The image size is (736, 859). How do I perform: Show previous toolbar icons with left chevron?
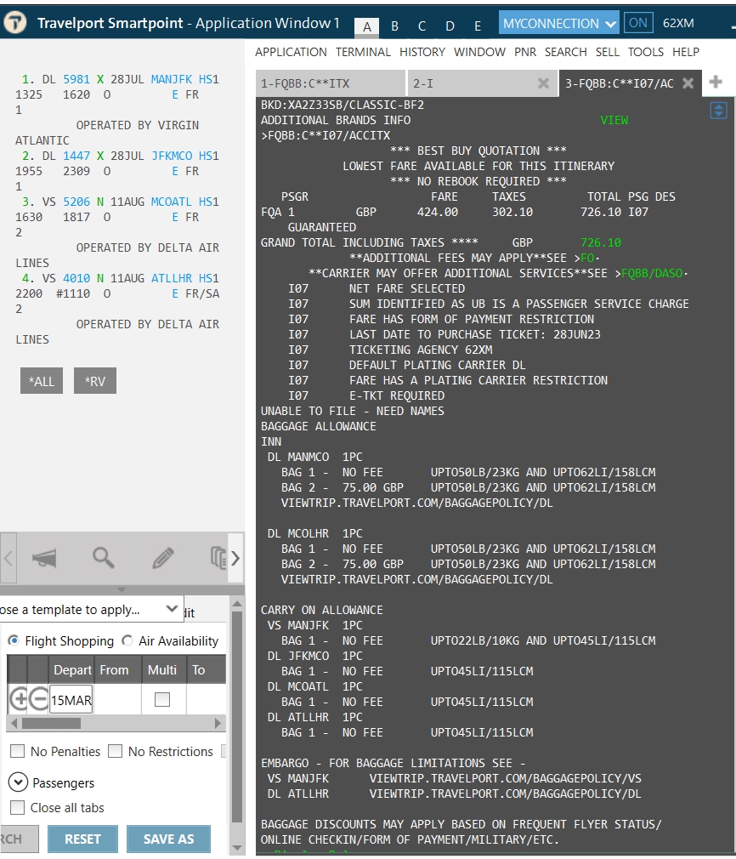(8, 558)
